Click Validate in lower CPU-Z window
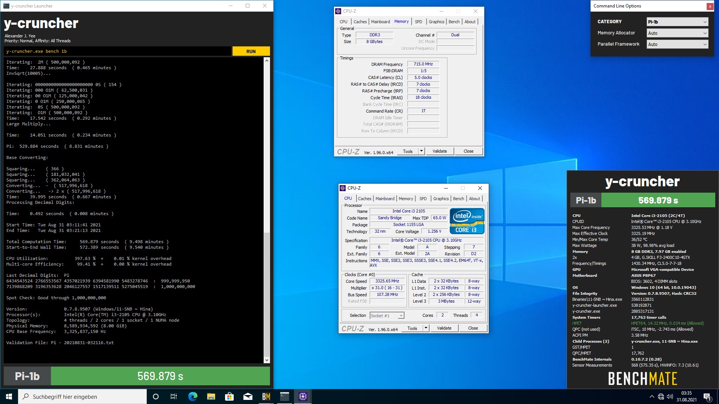The height and width of the screenshot is (404, 719). [x=444, y=328]
